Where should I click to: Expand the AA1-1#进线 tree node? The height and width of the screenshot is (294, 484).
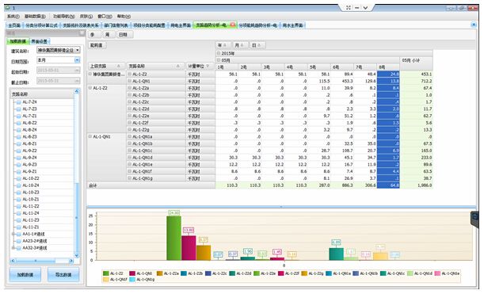point(13,234)
